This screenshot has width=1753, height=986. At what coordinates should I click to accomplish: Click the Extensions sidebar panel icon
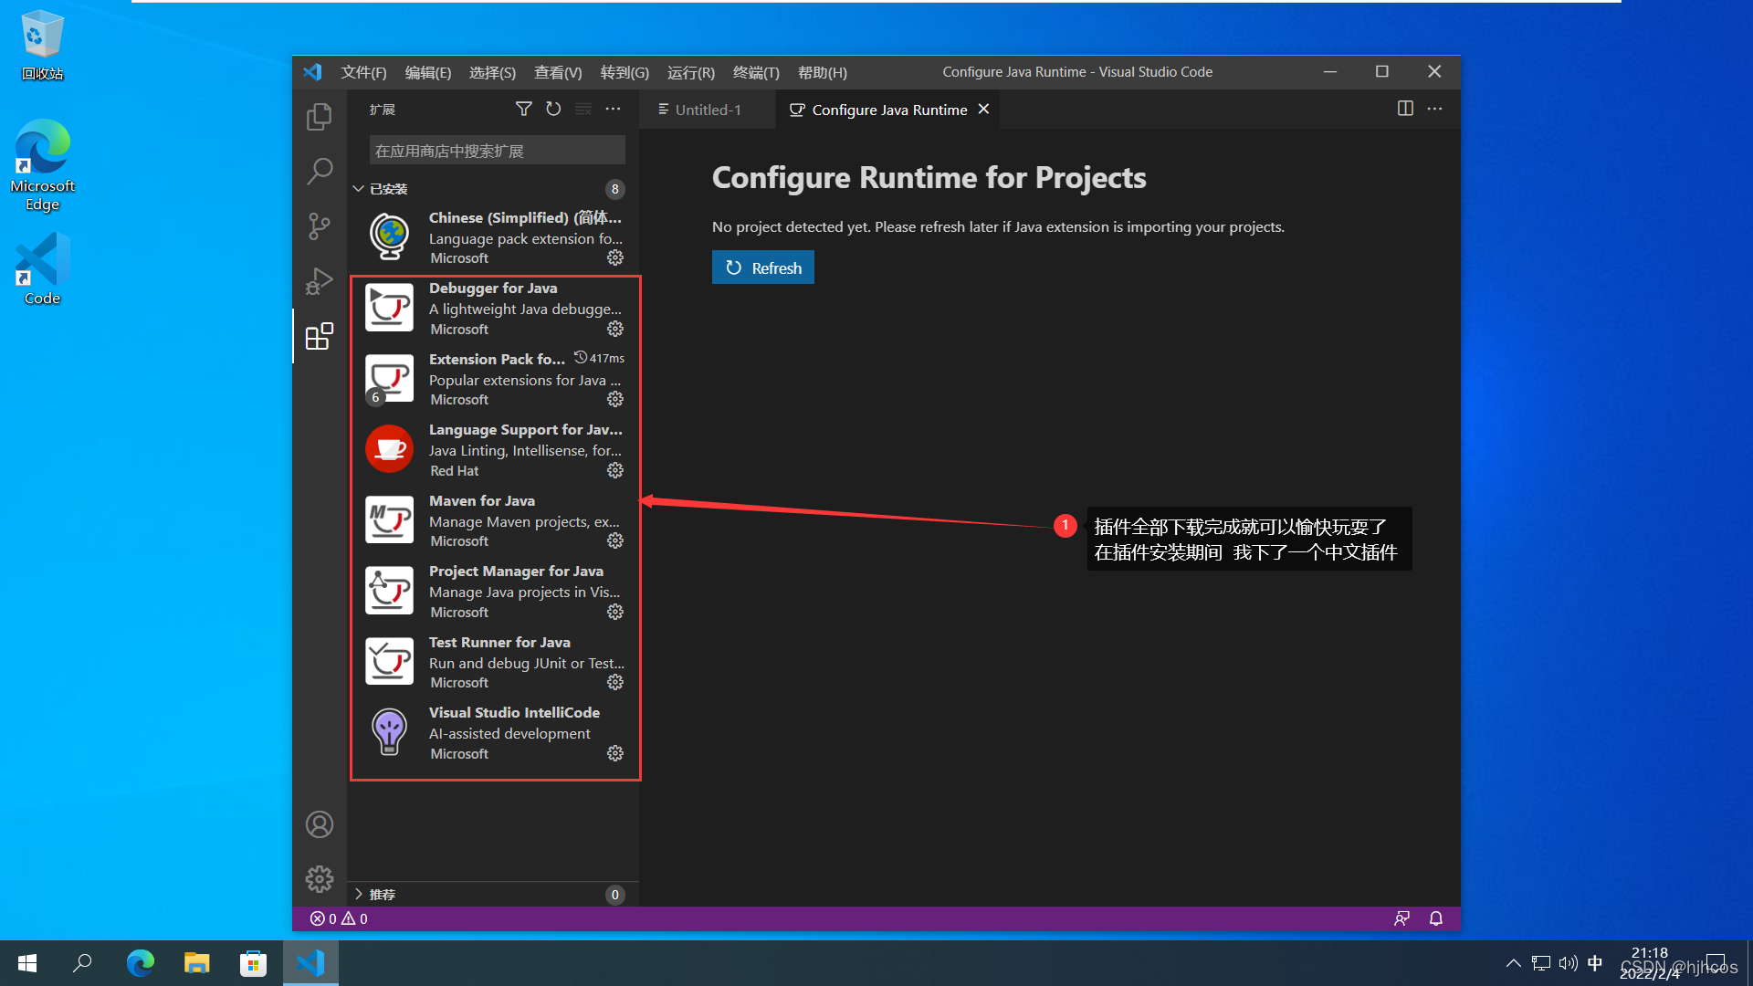coord(318,337)
